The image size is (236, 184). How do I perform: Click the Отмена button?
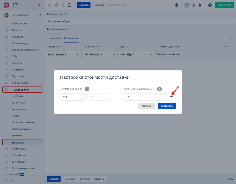(147, 106)
